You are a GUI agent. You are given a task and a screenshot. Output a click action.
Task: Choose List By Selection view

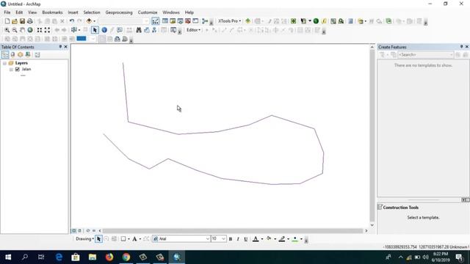[x=28, y=55]
